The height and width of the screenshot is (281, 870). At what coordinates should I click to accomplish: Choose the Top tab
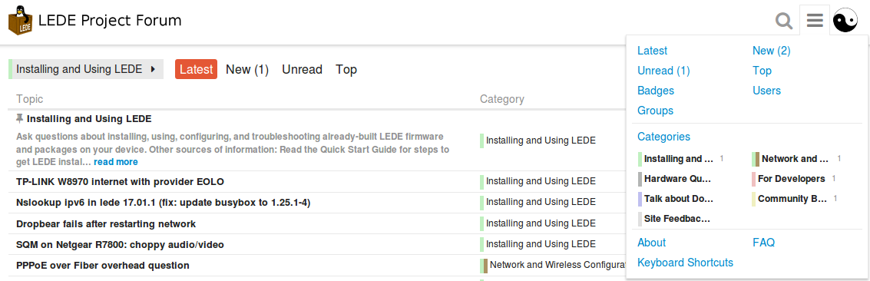[x=346, y=69]
